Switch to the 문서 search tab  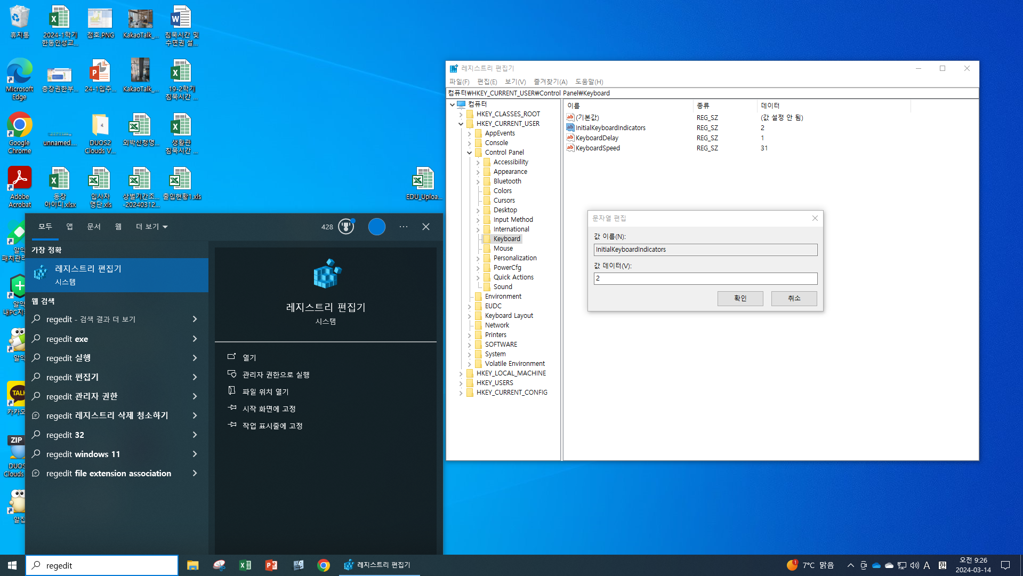pos(94,227)
